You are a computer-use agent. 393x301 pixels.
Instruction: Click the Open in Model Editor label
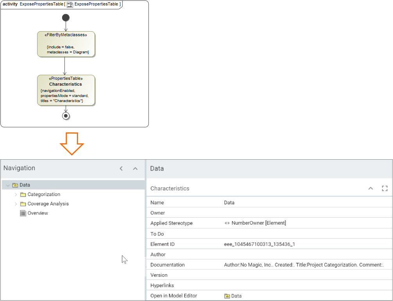(174, 296)
